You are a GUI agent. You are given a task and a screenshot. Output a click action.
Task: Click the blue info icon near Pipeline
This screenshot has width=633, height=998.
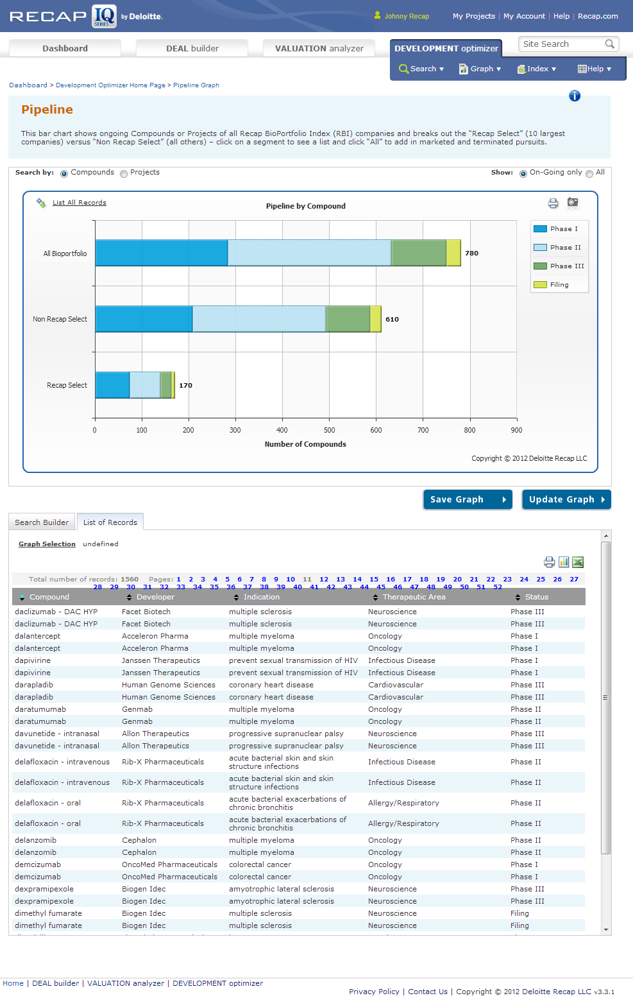575,96
